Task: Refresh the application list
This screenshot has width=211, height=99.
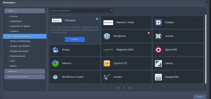Action: coord(150,88)
